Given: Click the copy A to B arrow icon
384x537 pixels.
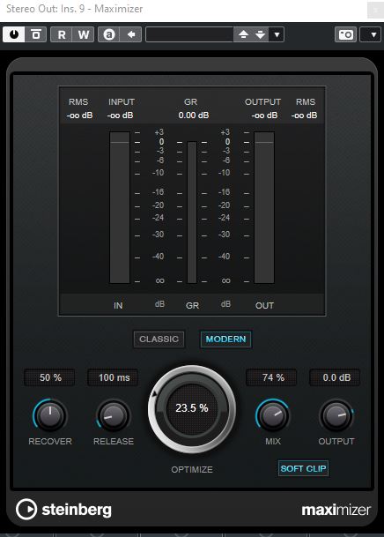Looking at the screenshot, I should pos(131,34).
